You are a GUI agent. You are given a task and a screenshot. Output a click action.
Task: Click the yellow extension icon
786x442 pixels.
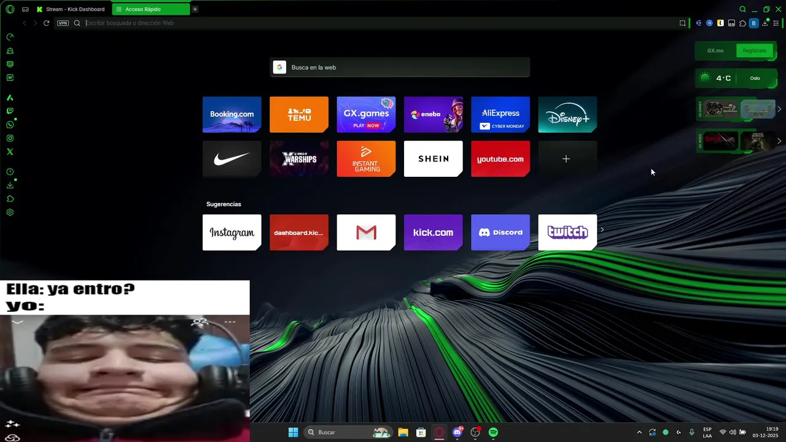point(720,23)
